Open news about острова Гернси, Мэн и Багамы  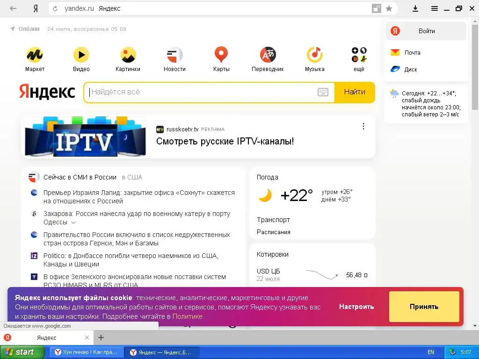tap(137, 239)
